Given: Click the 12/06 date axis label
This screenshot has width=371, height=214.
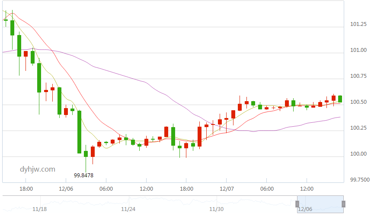Looking at the screenshot, I should click(66, 189).
